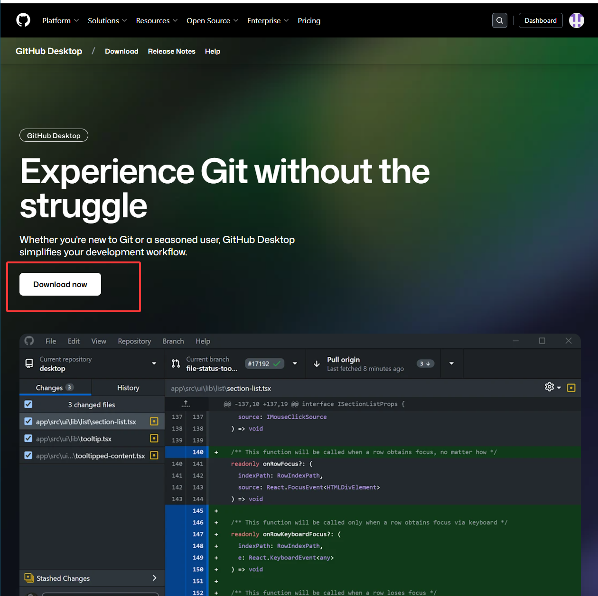The height and width of the screenshot is (596, 598).
Task: Uncheck the section-list.tsx file checkbox
Action: [28, 421]
